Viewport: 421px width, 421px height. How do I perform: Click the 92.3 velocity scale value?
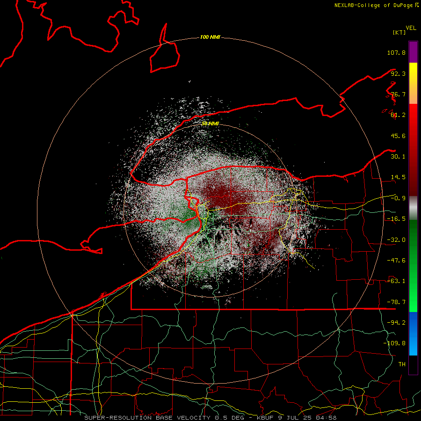398,73
